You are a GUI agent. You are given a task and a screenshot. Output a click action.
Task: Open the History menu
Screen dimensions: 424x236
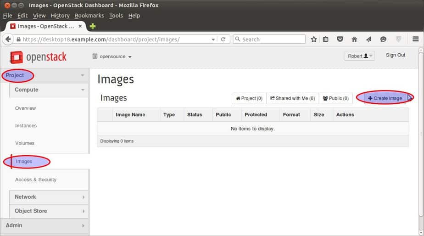tap(60, 16)
